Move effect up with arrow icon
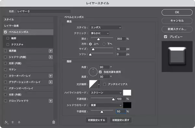Screen dimensions: 195x128 [x=13, y=122]
